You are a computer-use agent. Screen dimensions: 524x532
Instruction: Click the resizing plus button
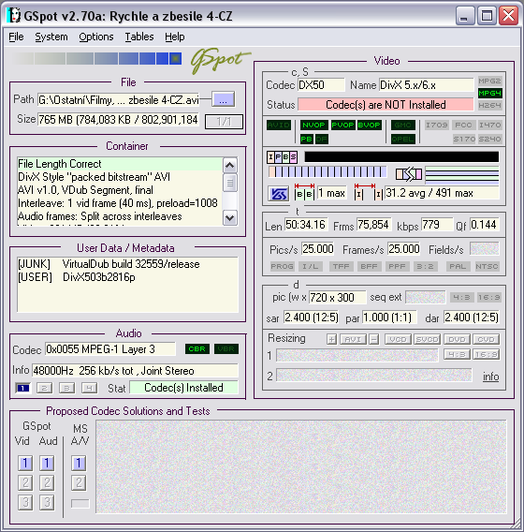point(331,339)
